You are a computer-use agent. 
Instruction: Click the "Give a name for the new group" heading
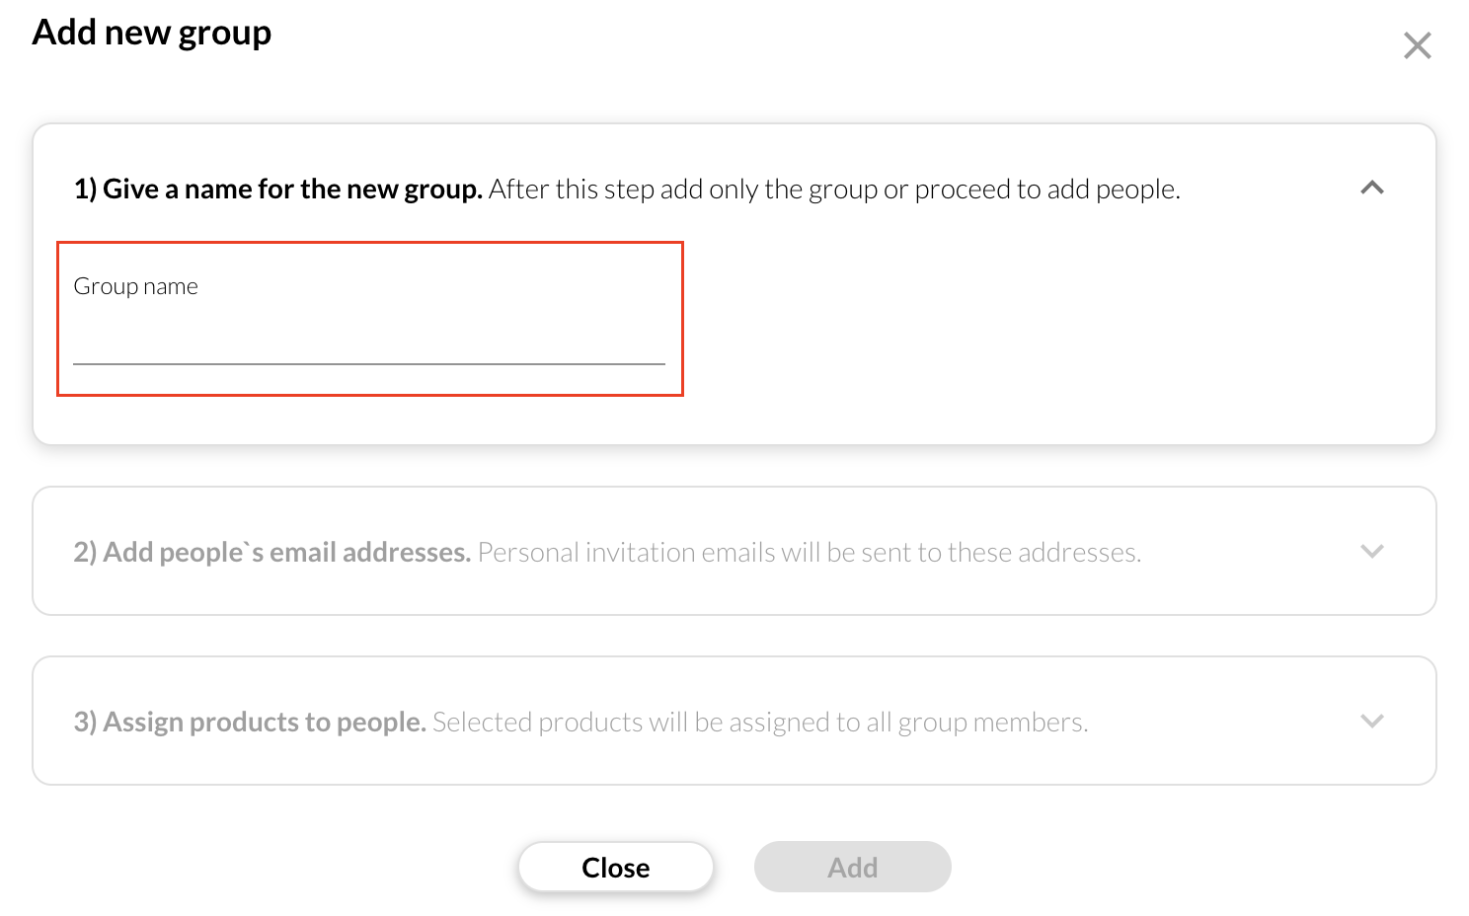coord(292,189)
